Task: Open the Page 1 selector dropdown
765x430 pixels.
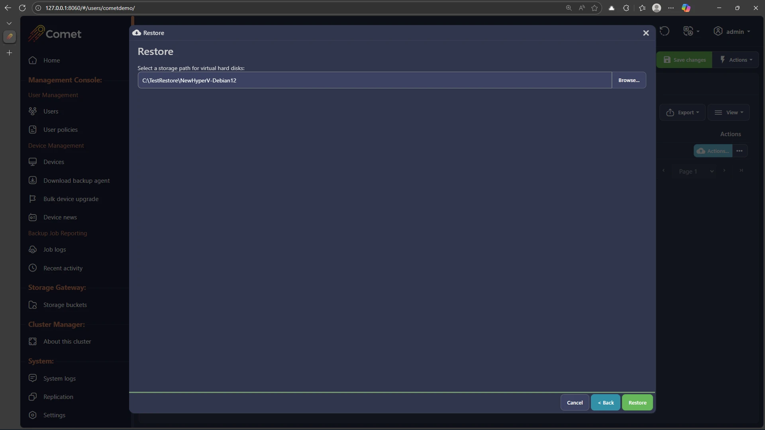Action: click(x=696, y=171)
